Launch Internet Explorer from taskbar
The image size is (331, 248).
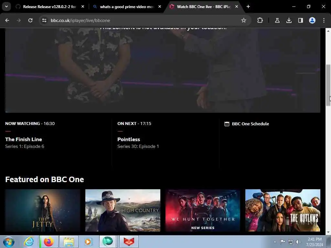point(29,242)
